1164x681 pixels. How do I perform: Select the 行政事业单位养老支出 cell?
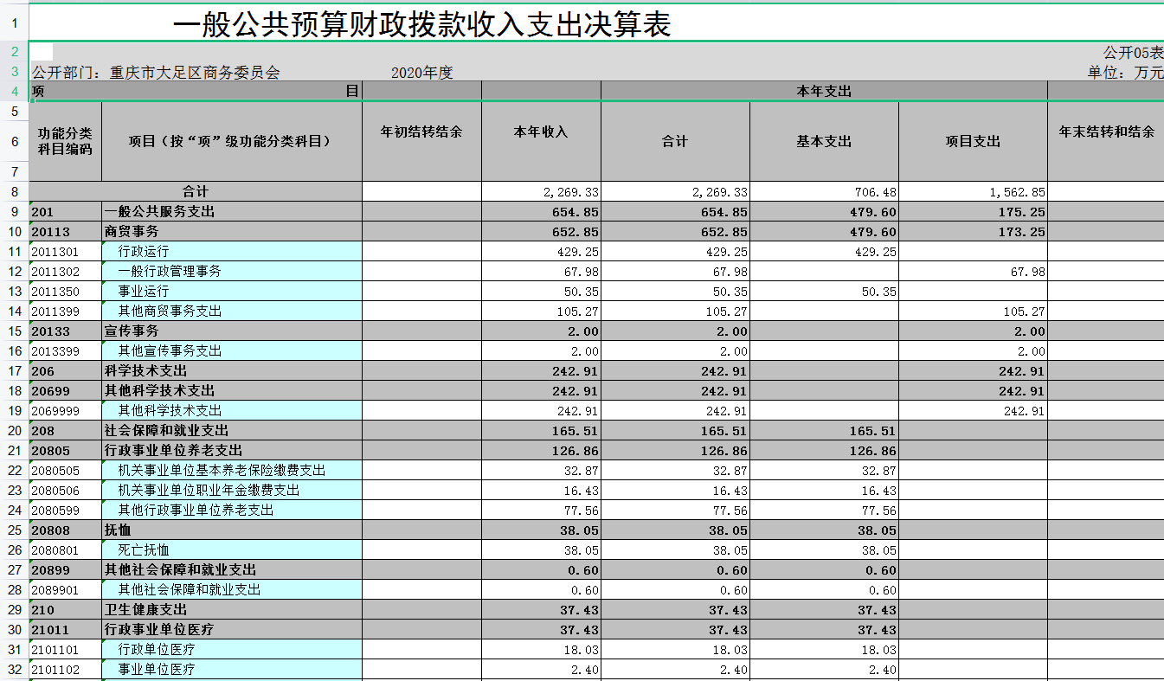coord(231,450)
